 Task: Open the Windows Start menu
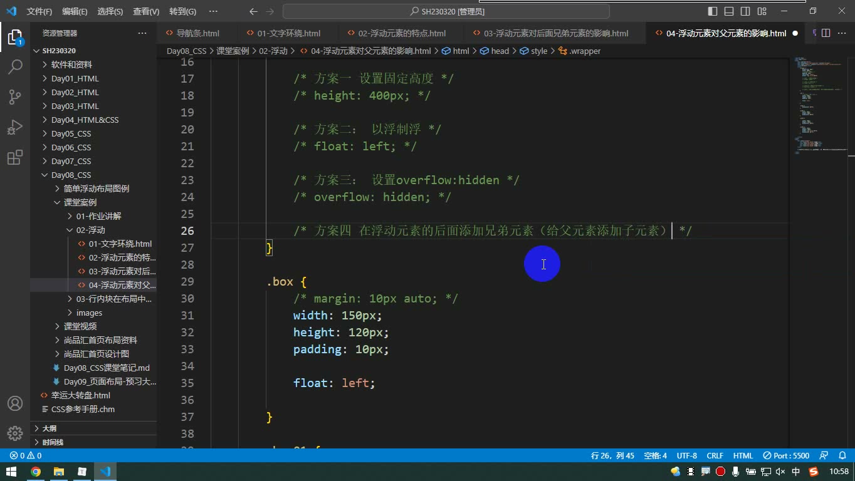11,472
